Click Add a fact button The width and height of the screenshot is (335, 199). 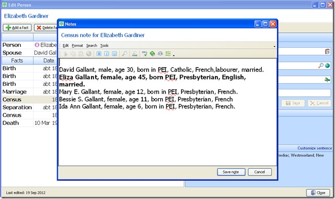pos(17,28)
